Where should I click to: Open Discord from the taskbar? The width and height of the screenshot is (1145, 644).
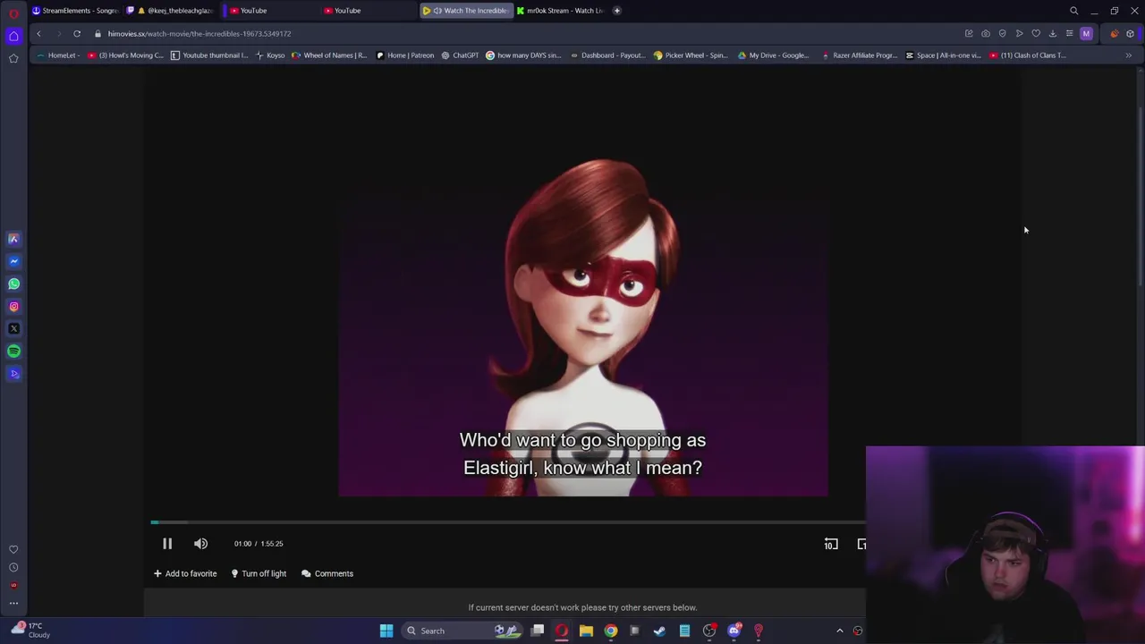pyautogui.click(x=734, y=631)
